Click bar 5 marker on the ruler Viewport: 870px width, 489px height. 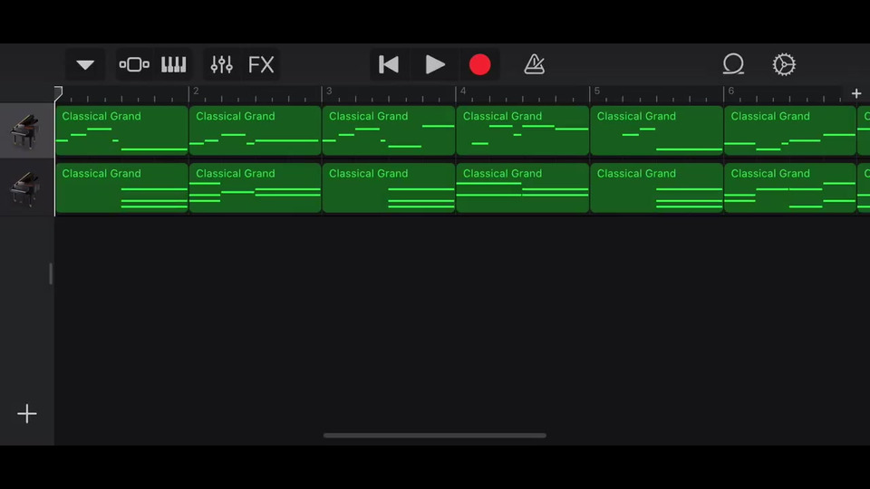tap(597, 91)
